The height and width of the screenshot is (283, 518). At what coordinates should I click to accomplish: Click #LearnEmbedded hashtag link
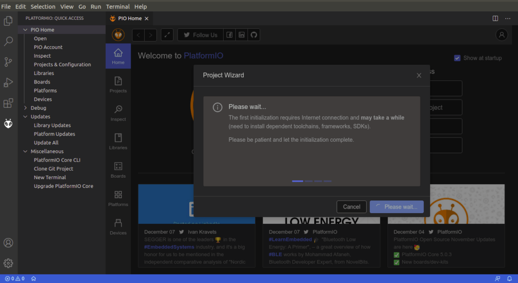tap(290, 239)
